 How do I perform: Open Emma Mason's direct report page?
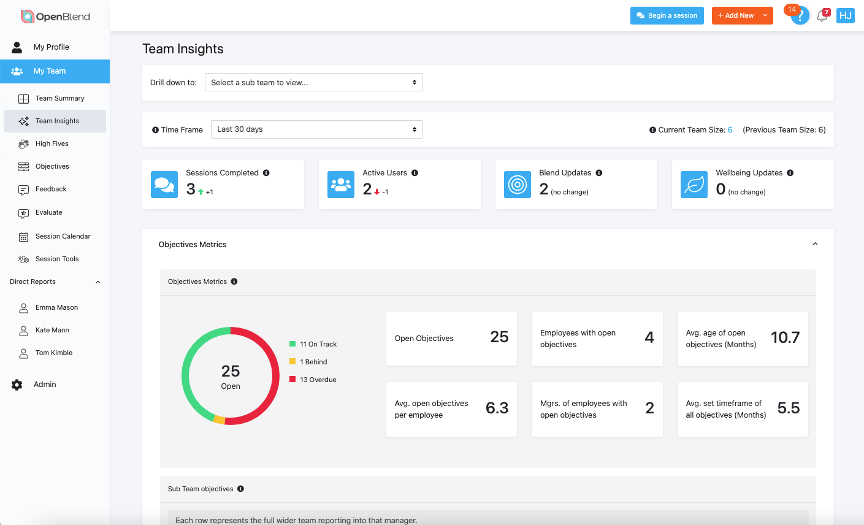(x=55, y=308)
